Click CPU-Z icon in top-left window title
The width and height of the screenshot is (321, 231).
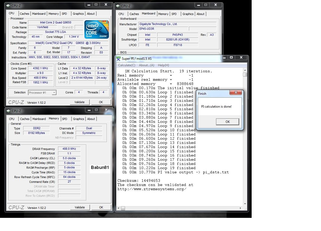(8, 6)
